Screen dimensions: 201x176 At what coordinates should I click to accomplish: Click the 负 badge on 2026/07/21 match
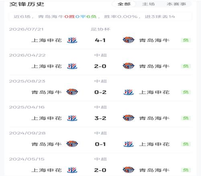pyautogui.click(x=186, y=40)
